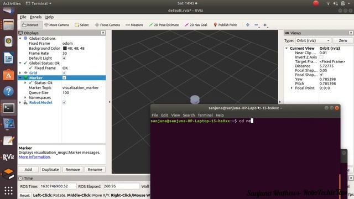Image resolution: width=354 pixels, height=199 pixels.
Task: Open the Terminal icon in the dock
Action: click(8, 108)
